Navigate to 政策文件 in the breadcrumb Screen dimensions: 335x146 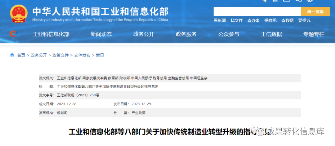coord(60,55)
